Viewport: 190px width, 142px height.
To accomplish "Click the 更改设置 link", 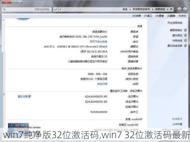I will [x=23, y=97].
